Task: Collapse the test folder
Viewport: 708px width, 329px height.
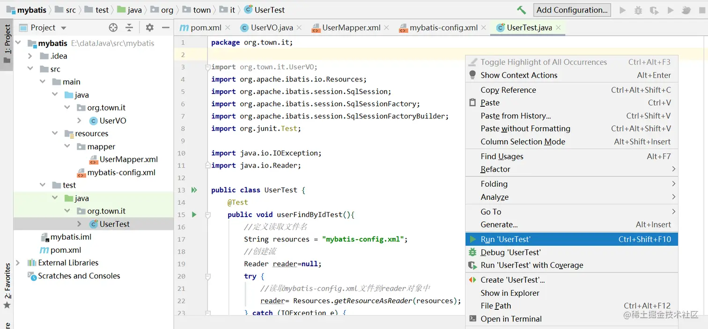Action: [43, 185]
